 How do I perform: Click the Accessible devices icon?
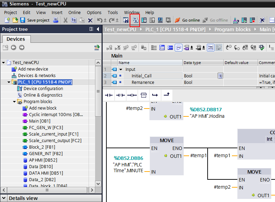coord(236,20)
